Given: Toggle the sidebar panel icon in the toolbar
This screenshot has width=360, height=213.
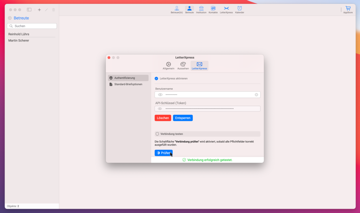Looking at the screenshot, I should click(29, 9).
